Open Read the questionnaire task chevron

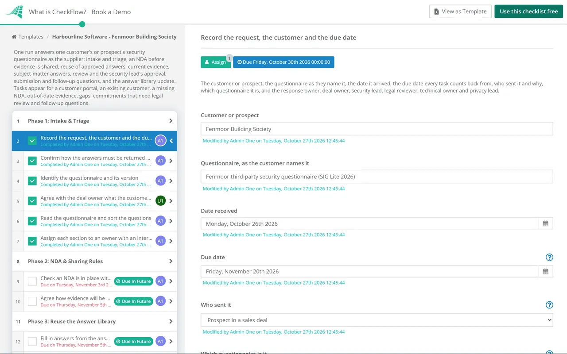click(171, 221)
